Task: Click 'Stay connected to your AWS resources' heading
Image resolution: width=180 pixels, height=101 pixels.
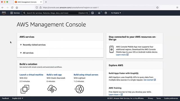Action: click(132, 38)
